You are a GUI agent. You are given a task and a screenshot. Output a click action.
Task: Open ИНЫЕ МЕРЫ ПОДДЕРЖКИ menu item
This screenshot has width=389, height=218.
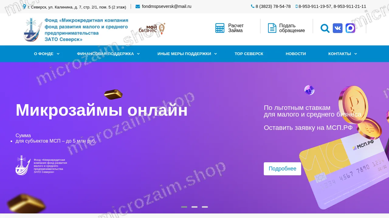pyautogui.click(x=184, y=54)
